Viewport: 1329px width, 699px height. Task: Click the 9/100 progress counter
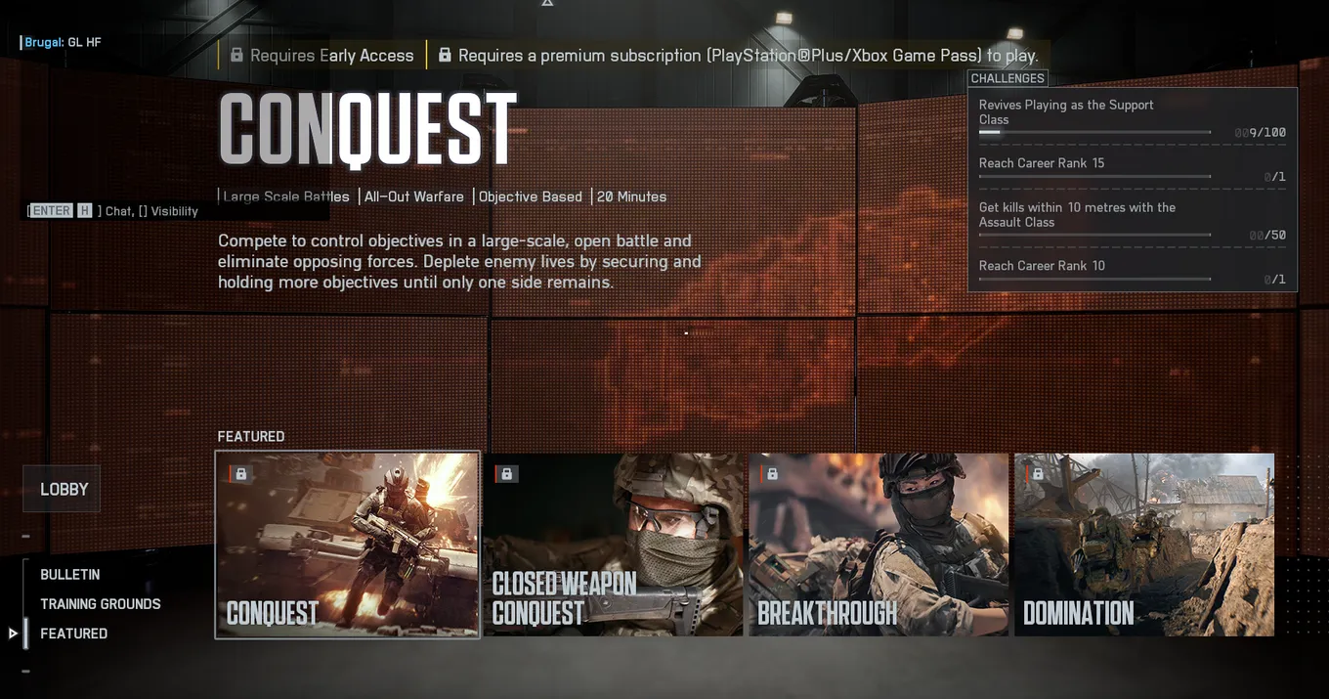1261,133
